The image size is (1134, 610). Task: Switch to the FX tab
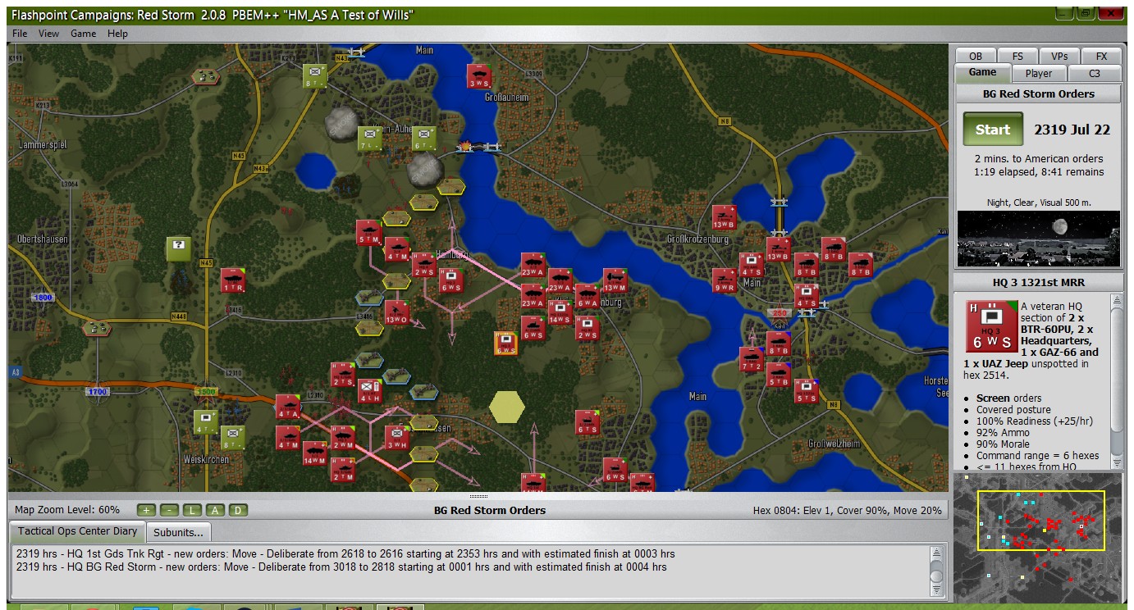pos(1101,56)
